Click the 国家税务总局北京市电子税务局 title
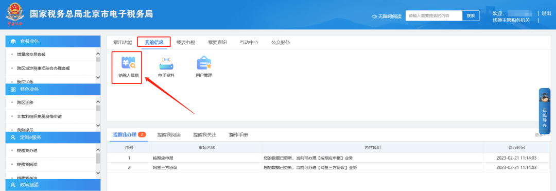Screen dimensions: 556x191 point(92,14)
